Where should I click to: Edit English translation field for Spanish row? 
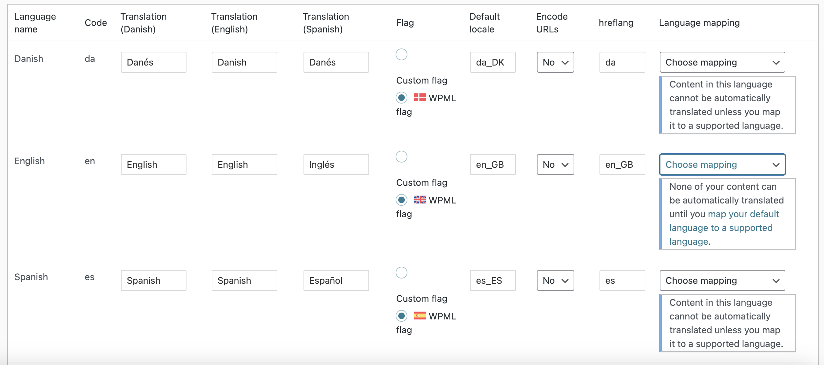pos(244,280)
